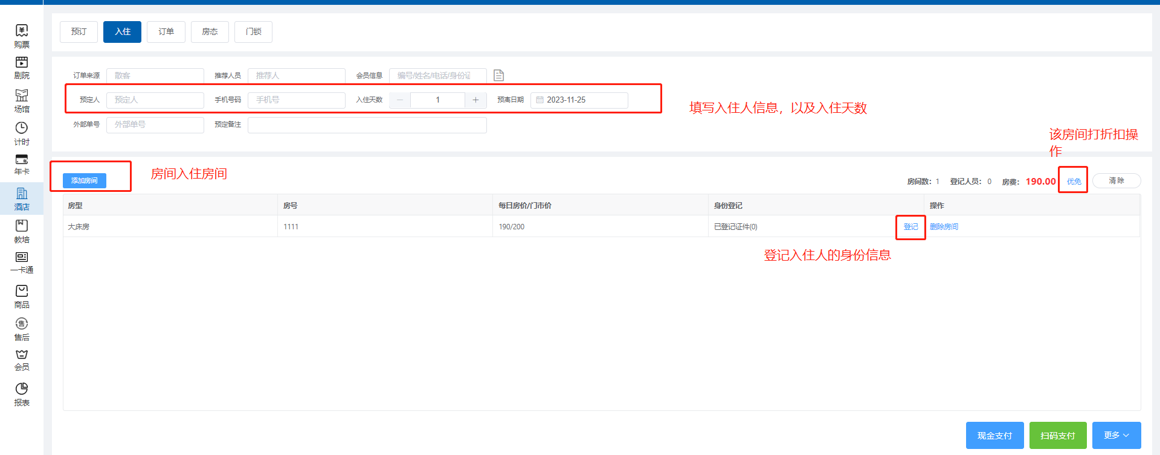Click the 添加房间 add room button
Image resolution: width=1160 pixels, height=455 pixels.
(85, 180)
